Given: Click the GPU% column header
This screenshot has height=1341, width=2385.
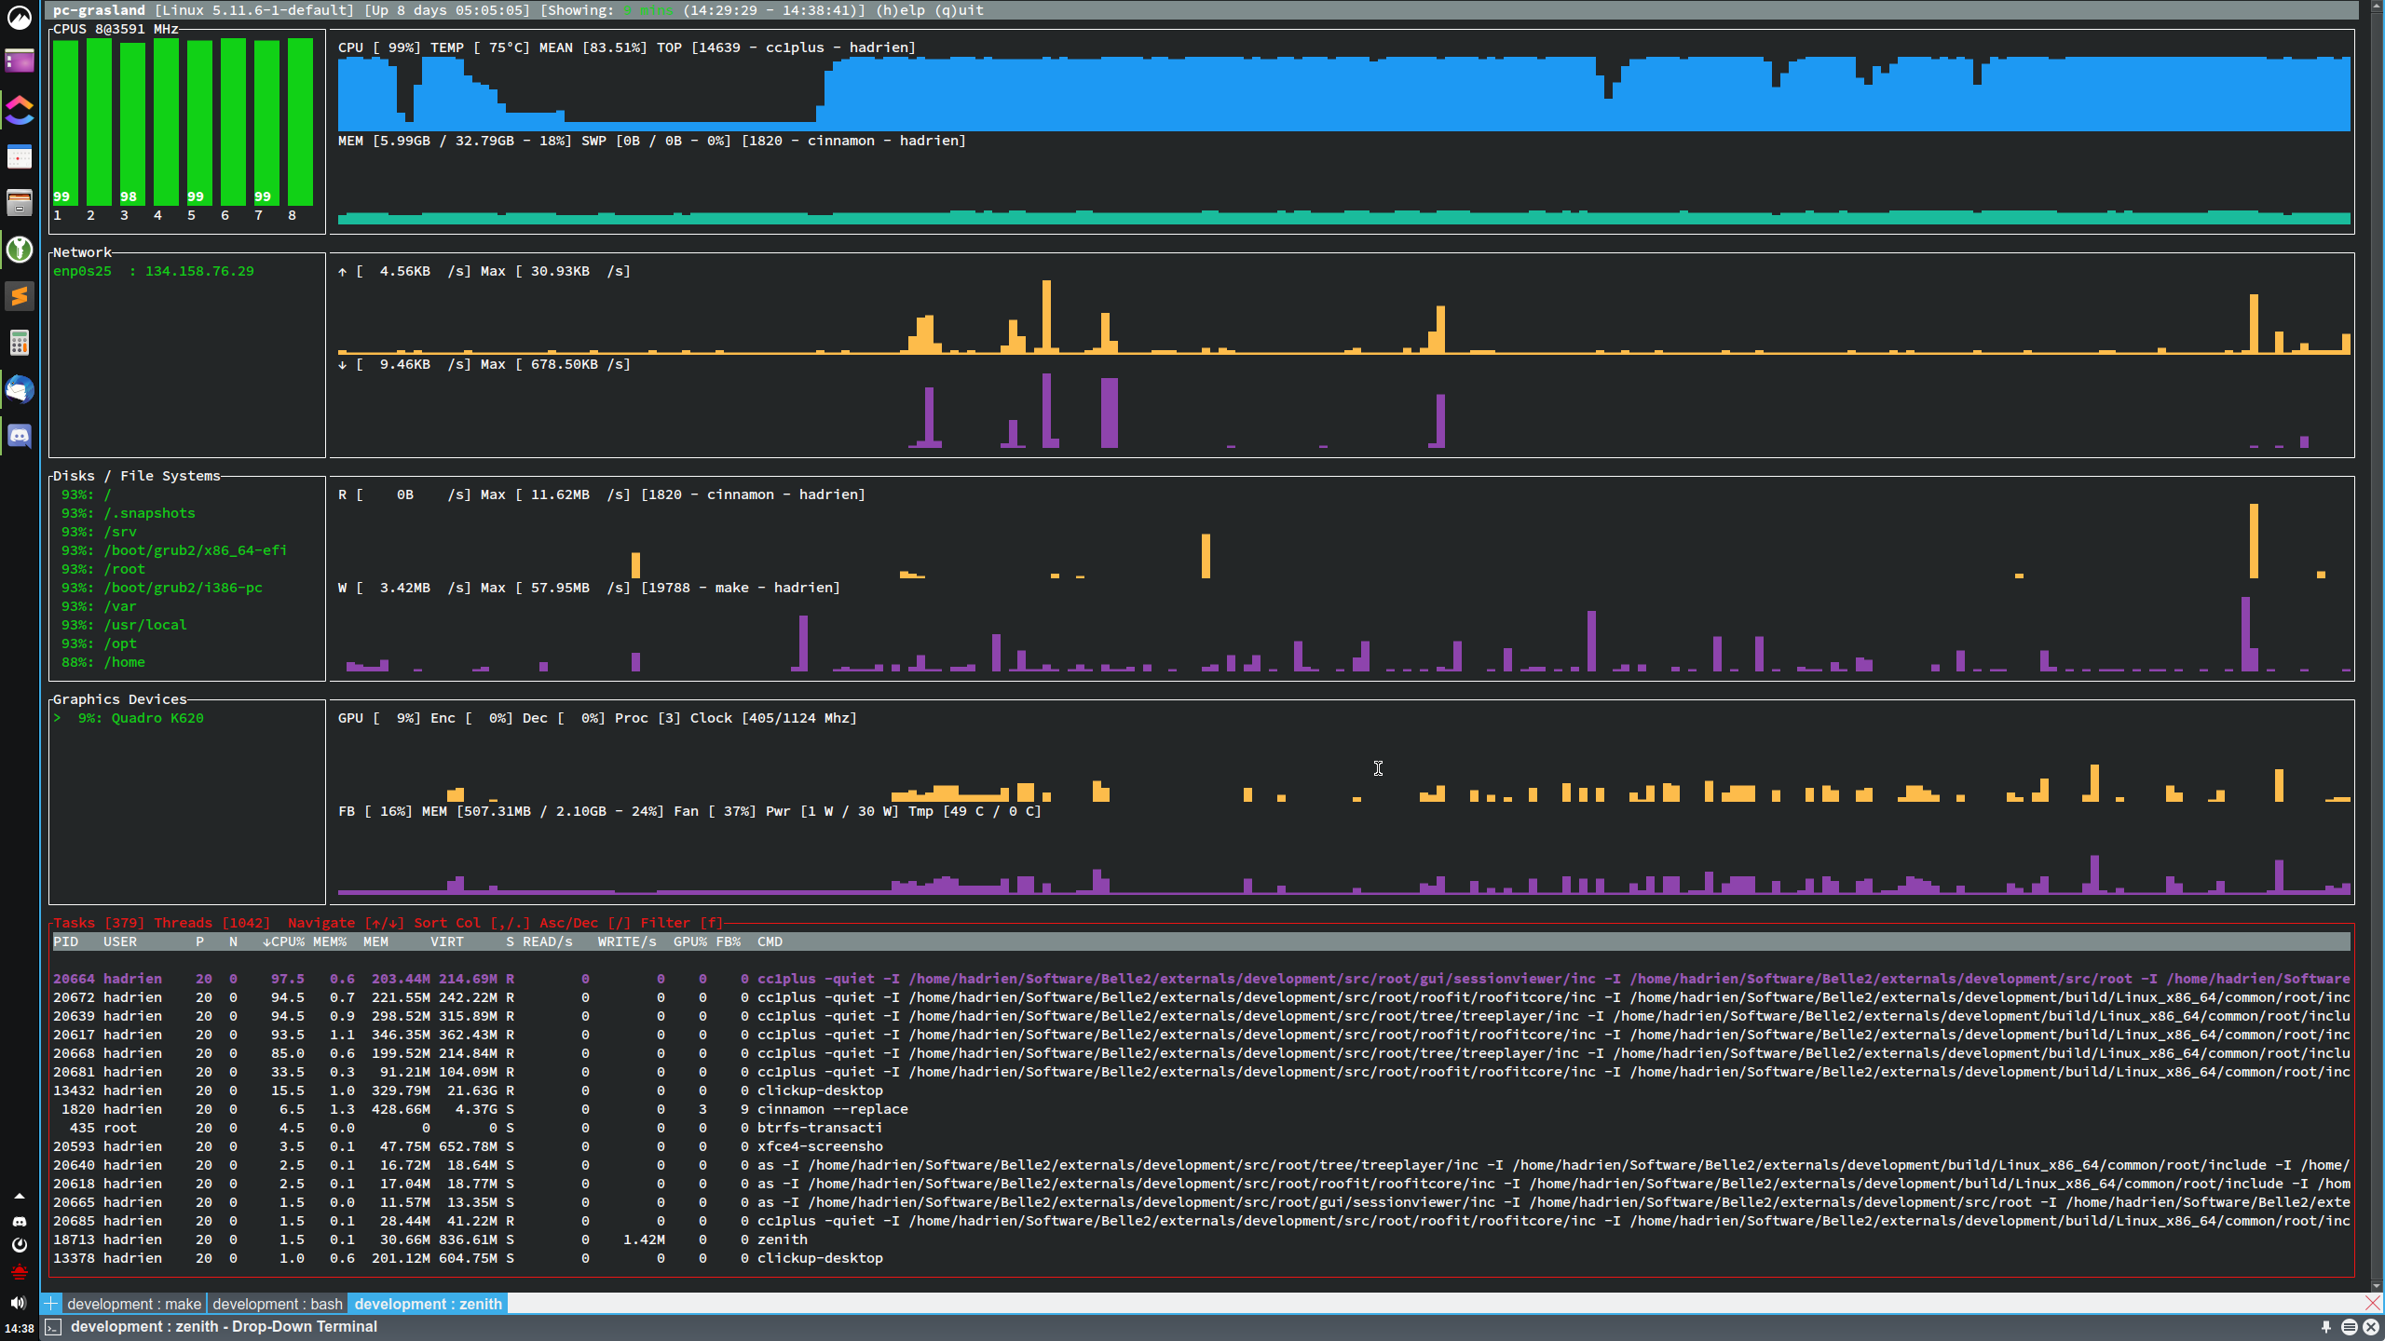Looking at the screenshot, I should (690, 941).
